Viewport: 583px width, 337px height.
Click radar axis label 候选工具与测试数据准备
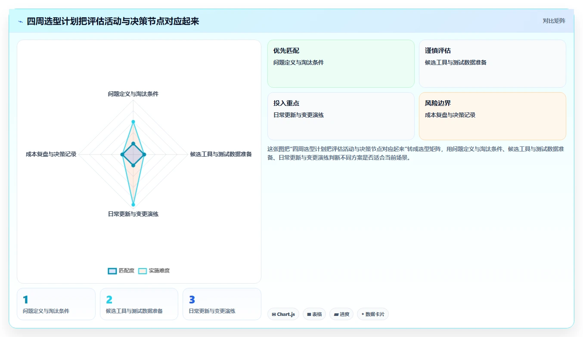coord(221,154)
